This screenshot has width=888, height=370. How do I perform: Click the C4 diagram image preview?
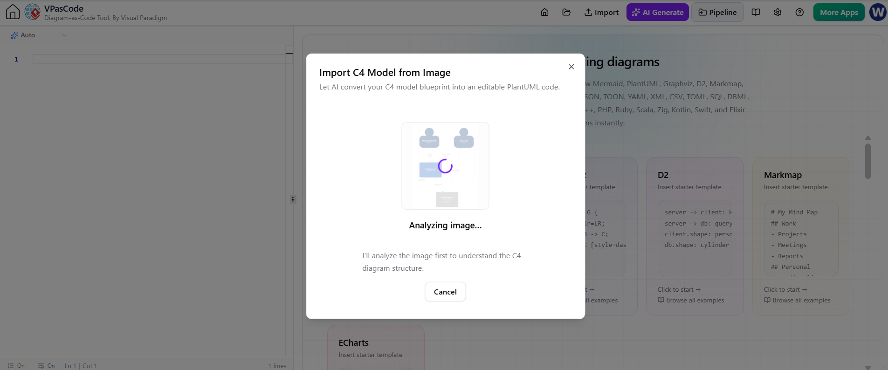tap(445, 166)
